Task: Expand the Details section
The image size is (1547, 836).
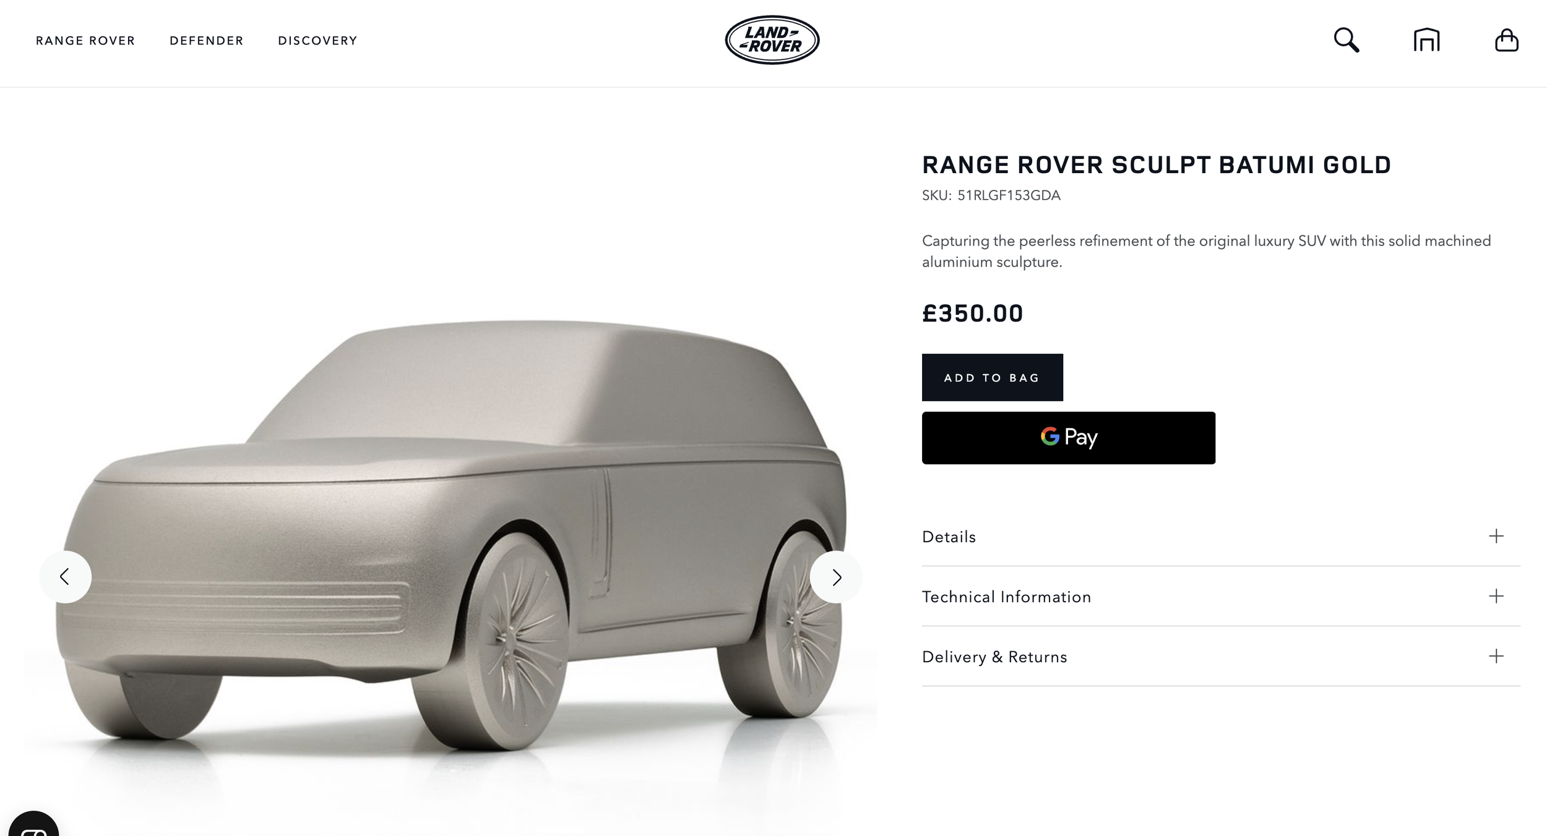Action: 1221,536
